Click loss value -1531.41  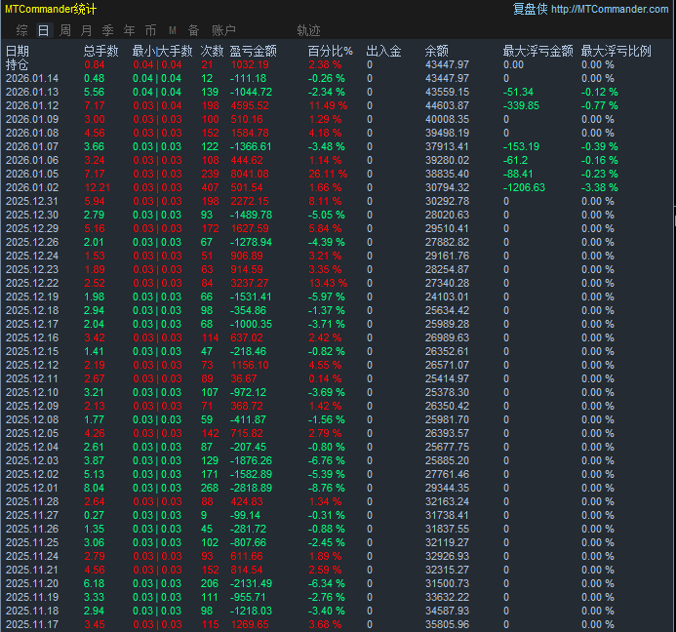pyautogui.click(x=251, y=296)
